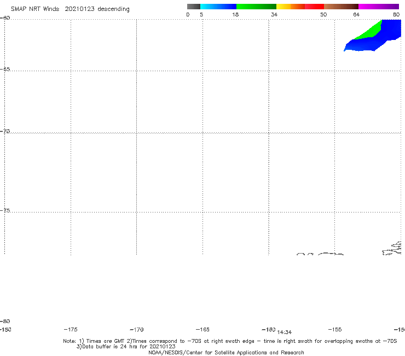Image resolution: width=405 pixels, height=356 pixels.
Task: Click the longitude label '-175'
Action: pos(71,329)
